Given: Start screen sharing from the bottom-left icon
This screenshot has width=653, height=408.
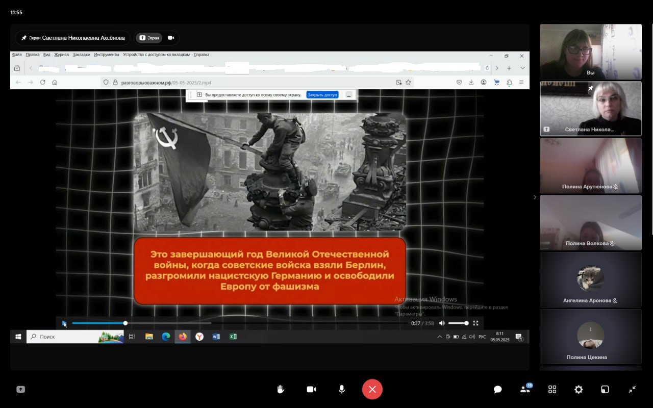Looking at the screenshot, I should pyautogui.click(x=21, y=389).
